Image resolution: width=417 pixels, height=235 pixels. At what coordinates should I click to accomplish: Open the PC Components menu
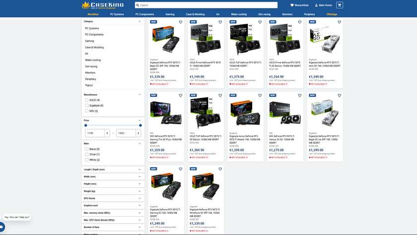pos(144,14)
